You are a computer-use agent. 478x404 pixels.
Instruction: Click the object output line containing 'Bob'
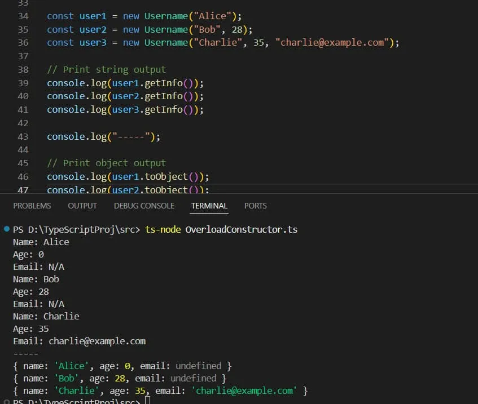coord(120,379)
